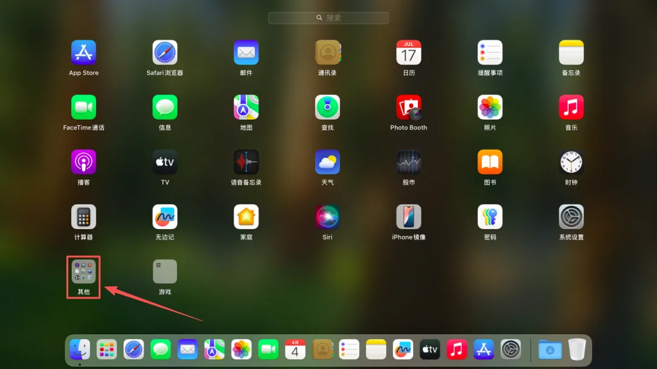Open Safari from the Dock
The image size is (657, 369).
pos(134,350)
